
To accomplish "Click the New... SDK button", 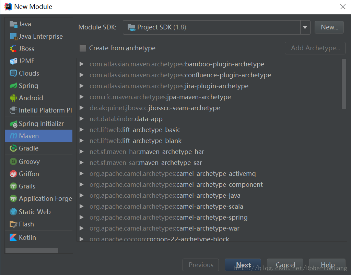I will click(329, 27).
